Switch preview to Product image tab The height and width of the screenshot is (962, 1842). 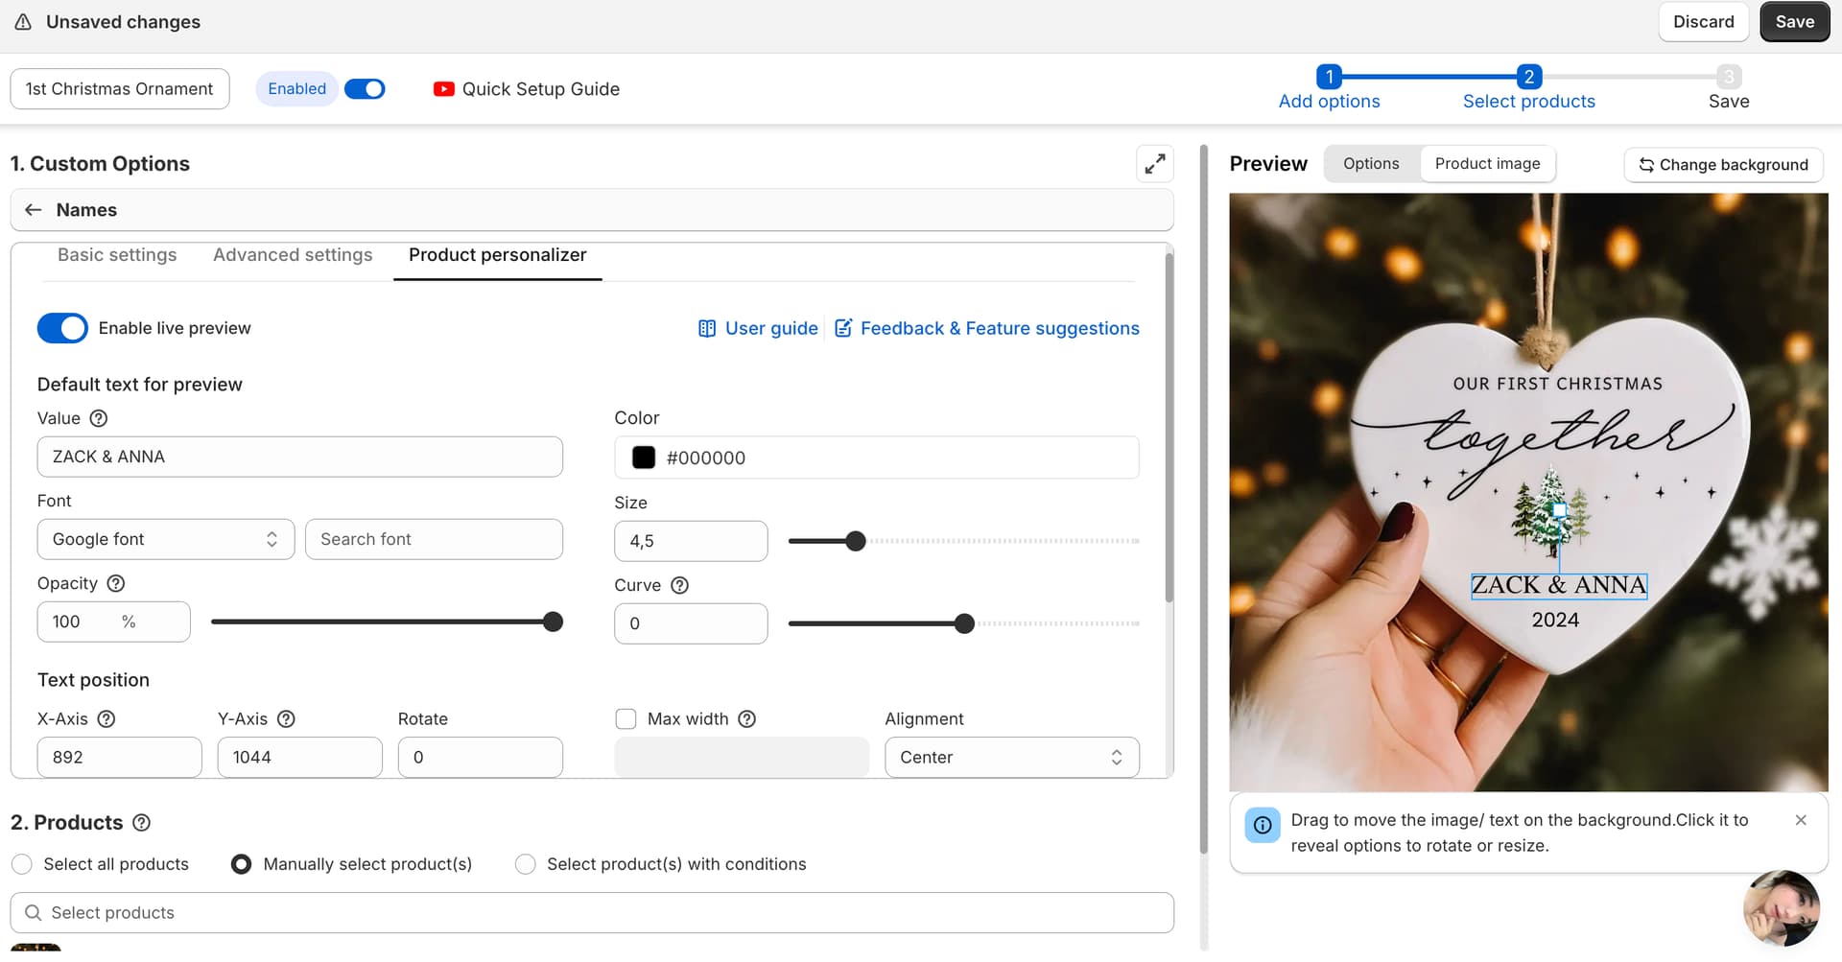[1487, 164]
